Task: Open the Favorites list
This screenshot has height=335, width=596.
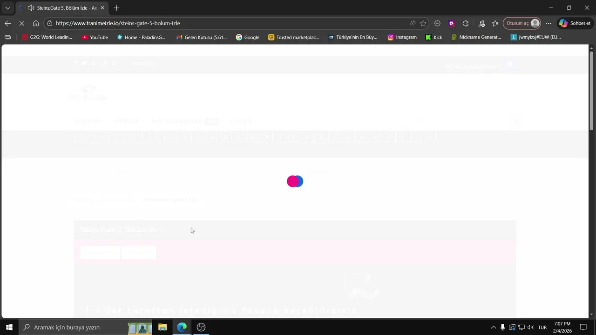Action: [495, 23]
